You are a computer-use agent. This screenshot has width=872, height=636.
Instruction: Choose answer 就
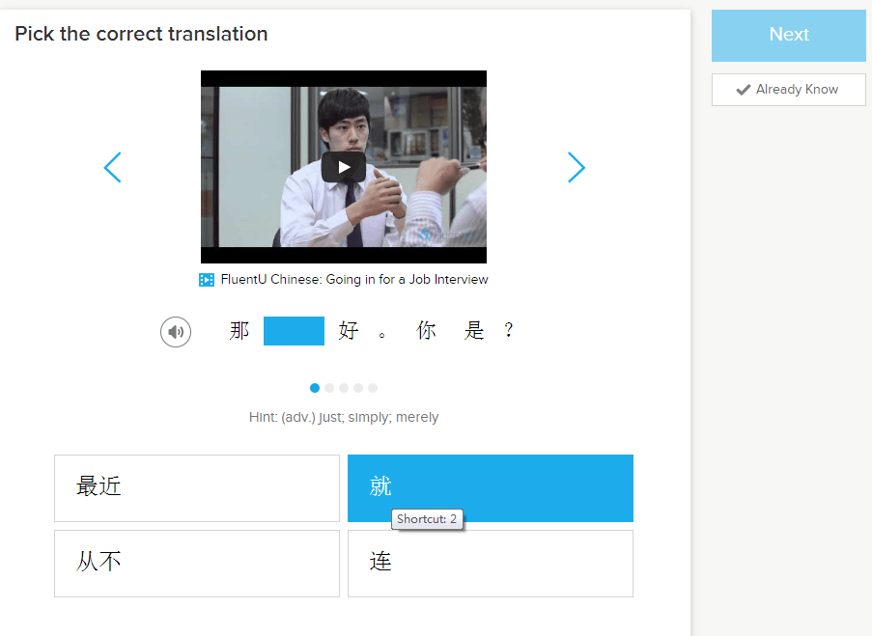491,488
